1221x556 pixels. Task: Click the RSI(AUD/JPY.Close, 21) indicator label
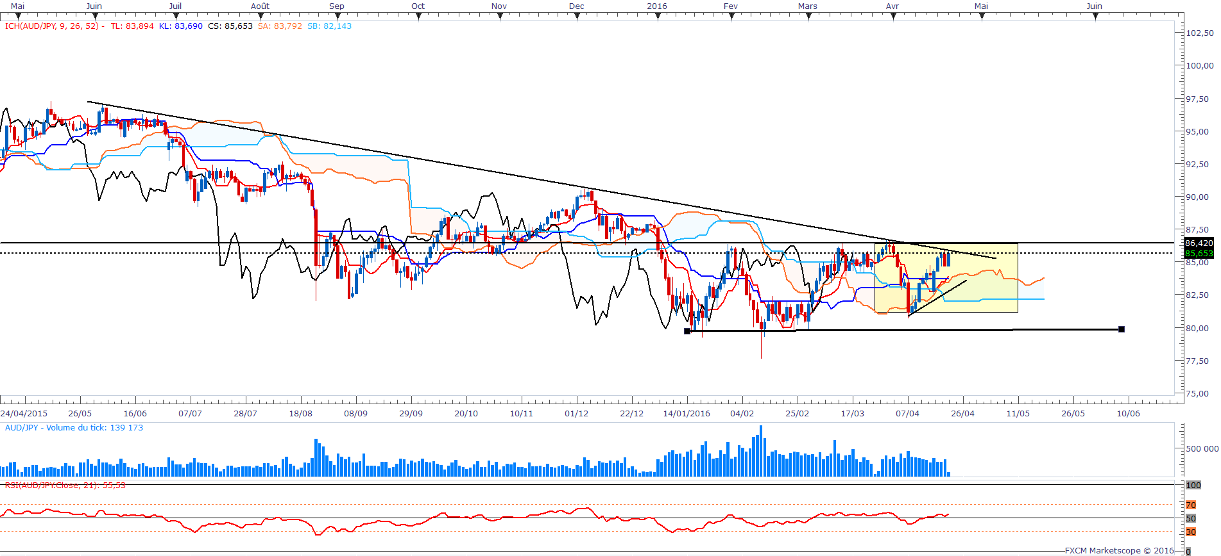click(65, 486)
